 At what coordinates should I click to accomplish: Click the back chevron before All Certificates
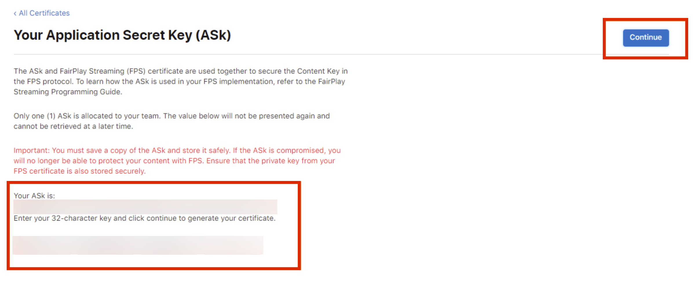[15, 13]
